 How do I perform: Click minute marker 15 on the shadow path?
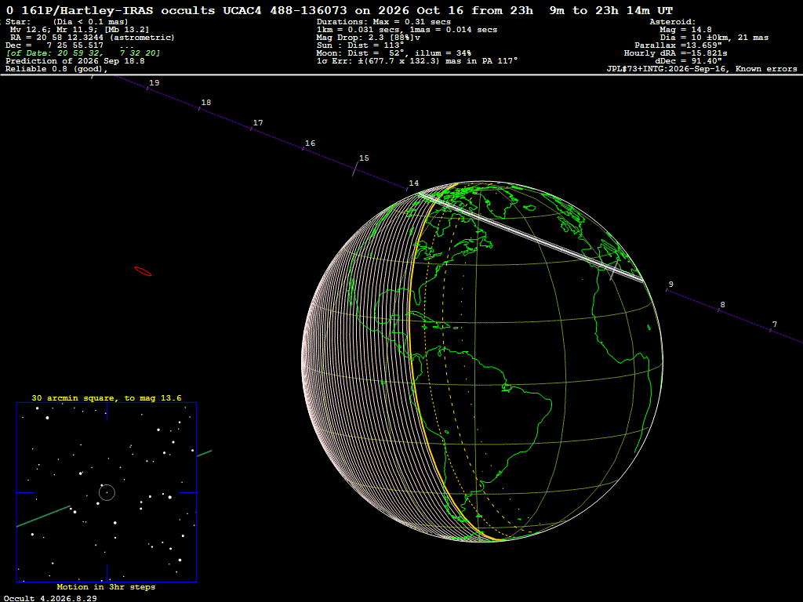pos(364,158)
